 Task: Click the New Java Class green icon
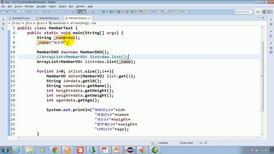tap(132, 12)
